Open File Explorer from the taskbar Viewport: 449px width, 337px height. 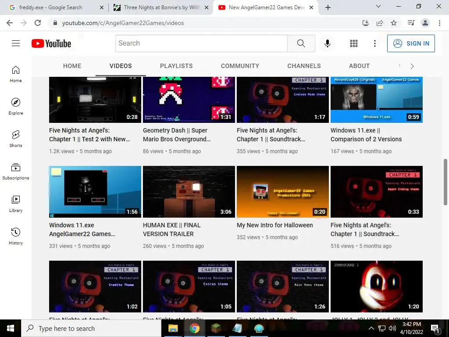(173, 328)
